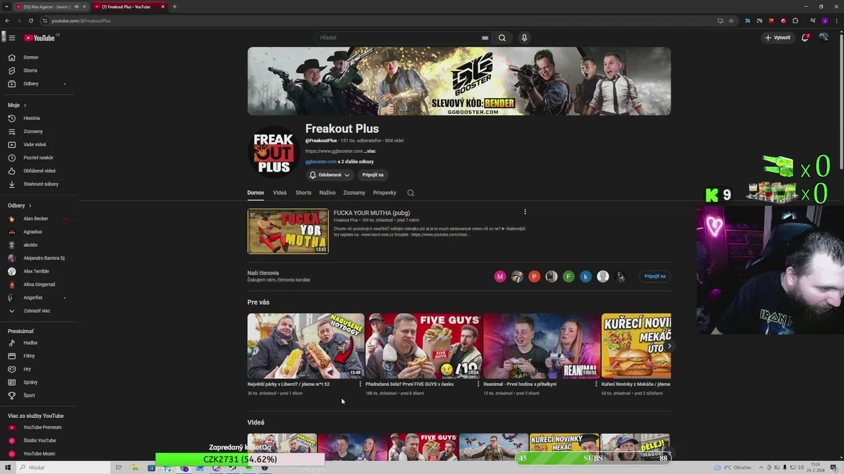Mute the Rise Against tab audio icon
844x474 pixels.
76,7
